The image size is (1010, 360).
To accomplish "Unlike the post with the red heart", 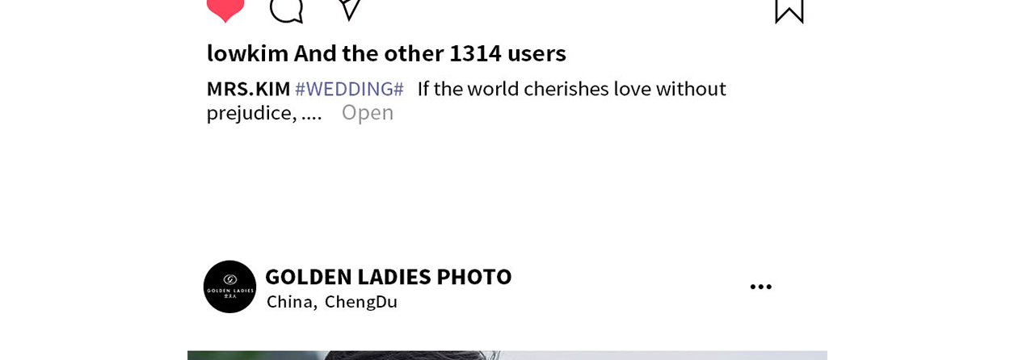I will (x=225, y=10).
